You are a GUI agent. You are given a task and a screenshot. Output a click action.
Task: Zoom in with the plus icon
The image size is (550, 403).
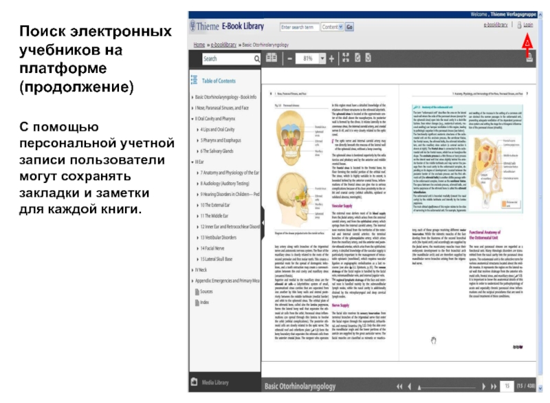(331, 58)
